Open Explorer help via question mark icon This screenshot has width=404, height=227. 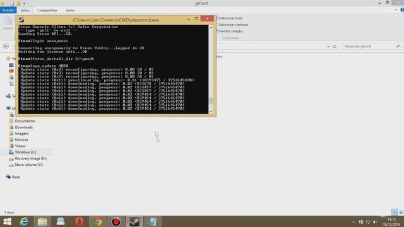[x=402, y=10]
